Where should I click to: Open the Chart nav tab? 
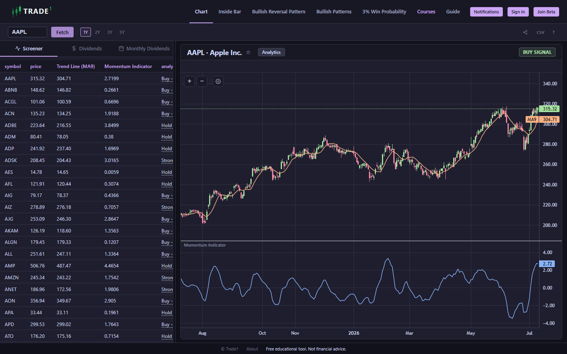point(201,12)
